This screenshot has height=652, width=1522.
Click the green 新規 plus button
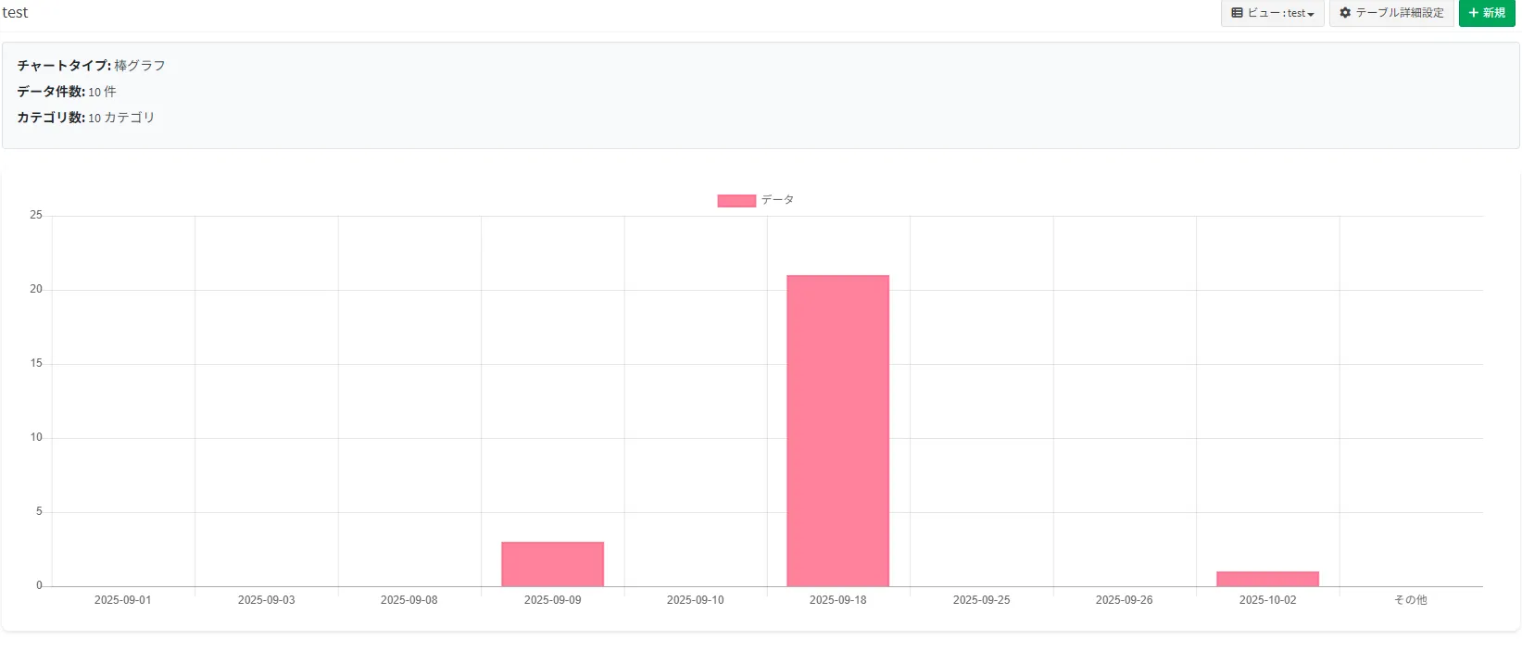tap(1486, 13)
